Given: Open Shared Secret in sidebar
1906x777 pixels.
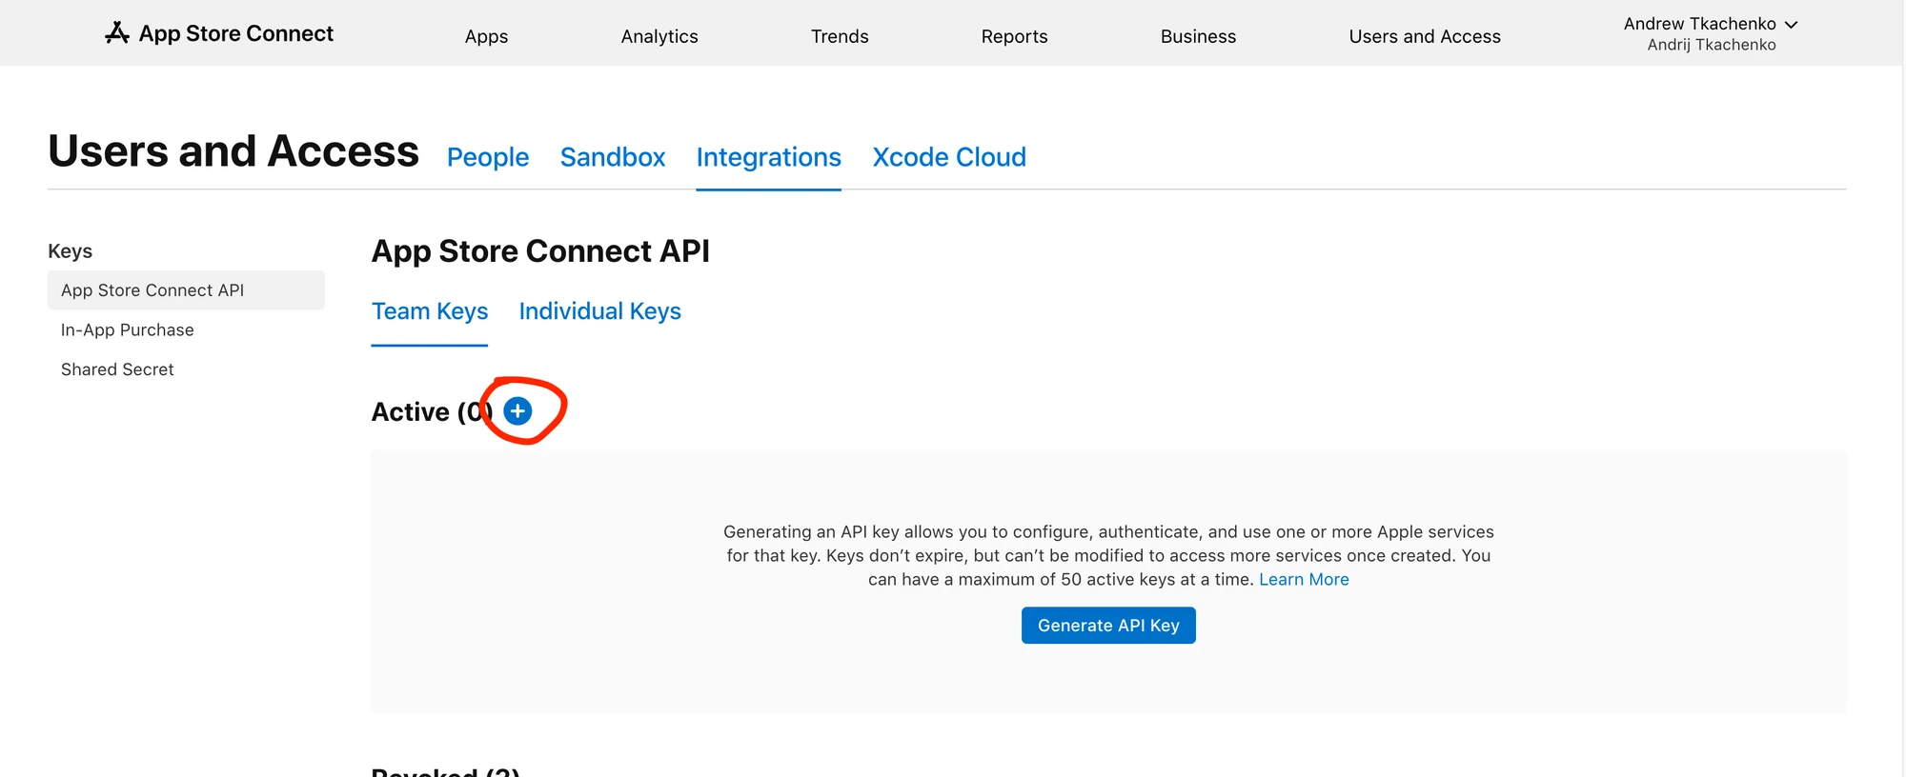Looking at the screenshot, I should [117, 369].
